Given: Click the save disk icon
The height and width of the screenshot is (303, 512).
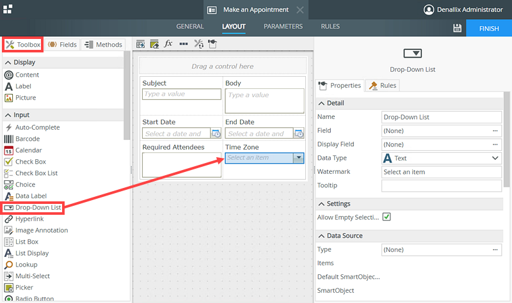Looking at the screenshot, I should coord(457,28).
